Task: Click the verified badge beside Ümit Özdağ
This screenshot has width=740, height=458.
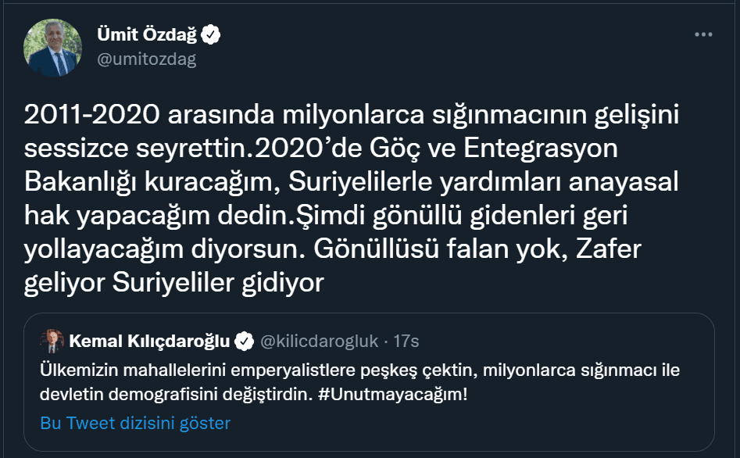Action: [x=212, y=34]
